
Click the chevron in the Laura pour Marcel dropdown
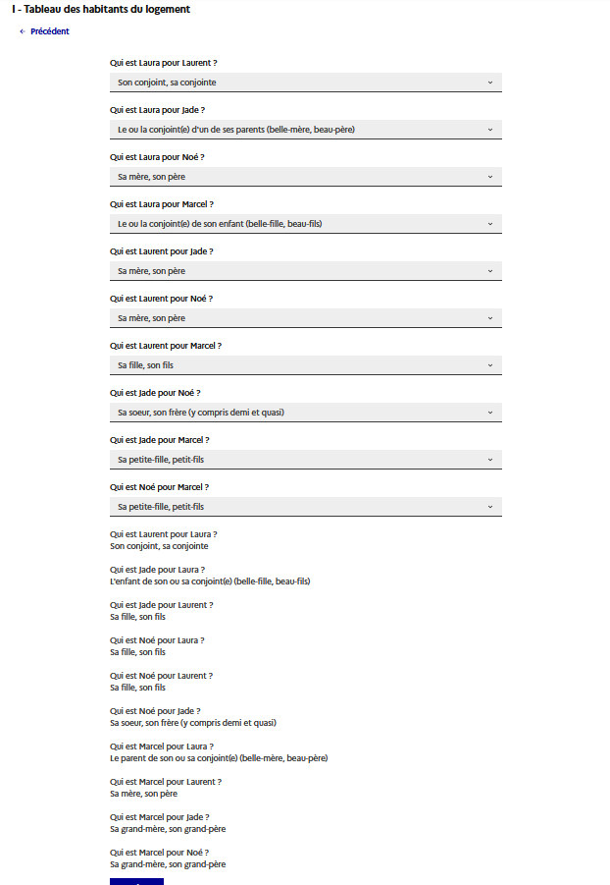[x=490, y=224]
